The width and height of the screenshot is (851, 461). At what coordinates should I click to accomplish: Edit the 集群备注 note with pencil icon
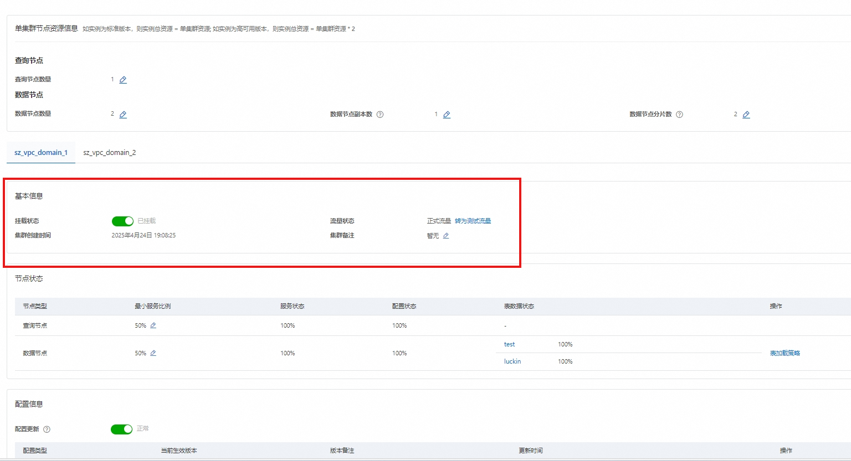point(446,236)
